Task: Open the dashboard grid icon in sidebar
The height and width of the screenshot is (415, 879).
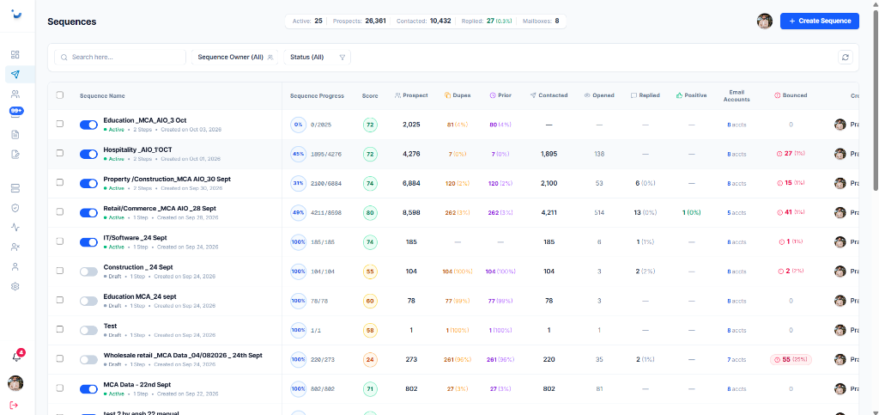Action: coord(15,54)
